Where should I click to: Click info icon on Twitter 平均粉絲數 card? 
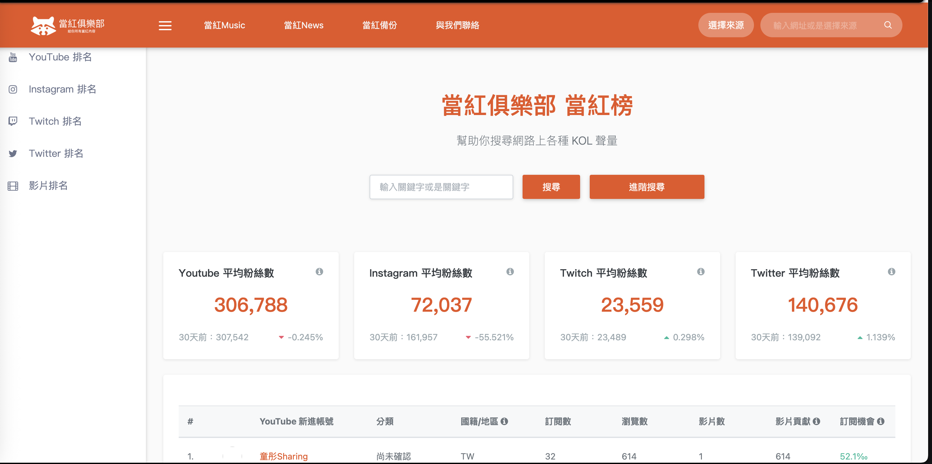coord(891,272)
